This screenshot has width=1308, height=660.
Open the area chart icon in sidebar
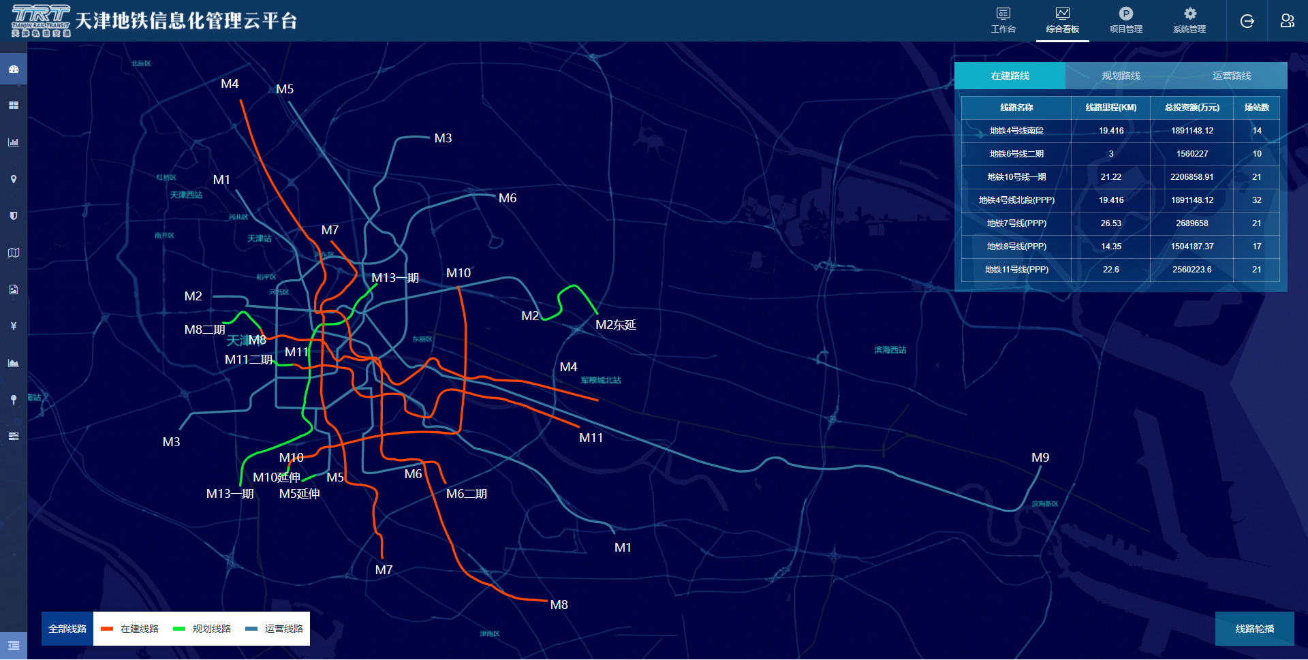pos(14,363)
